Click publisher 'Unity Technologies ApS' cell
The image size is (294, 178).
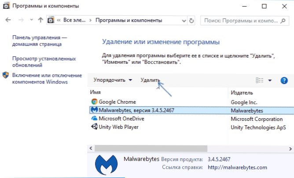(258, 127)
